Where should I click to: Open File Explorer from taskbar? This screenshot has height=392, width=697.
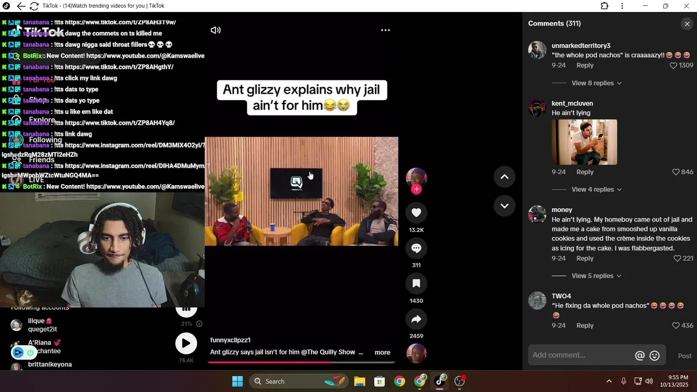pos(359,381)
